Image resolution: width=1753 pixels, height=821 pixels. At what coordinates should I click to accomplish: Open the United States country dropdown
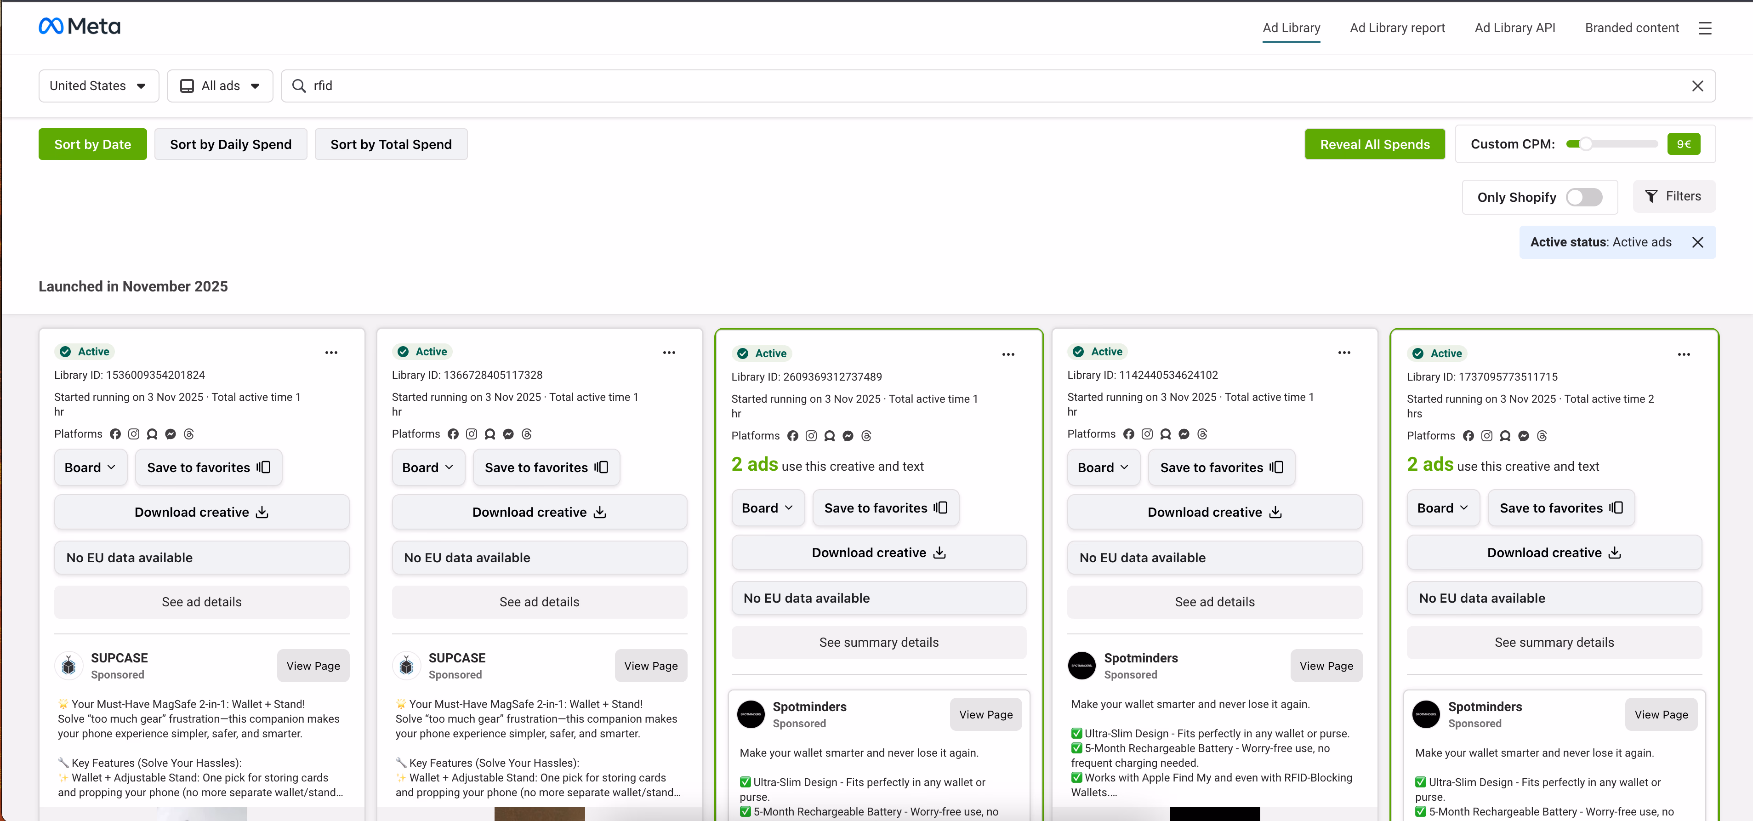pyautogui.click(x=98, y=86)
